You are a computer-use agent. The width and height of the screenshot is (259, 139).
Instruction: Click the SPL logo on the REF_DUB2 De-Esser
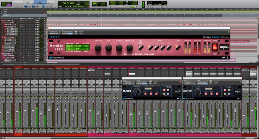pos(178,91)
